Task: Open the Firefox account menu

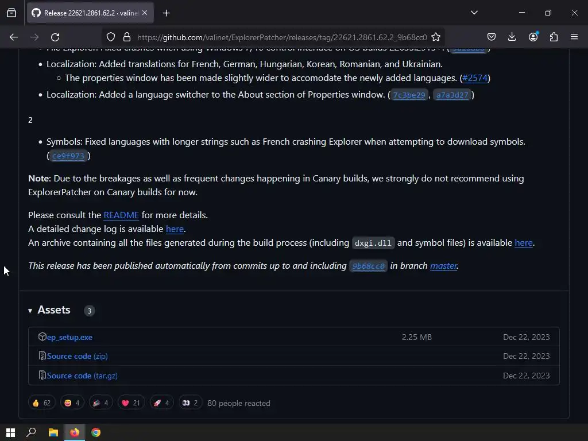Action: [x=533, y=37]
